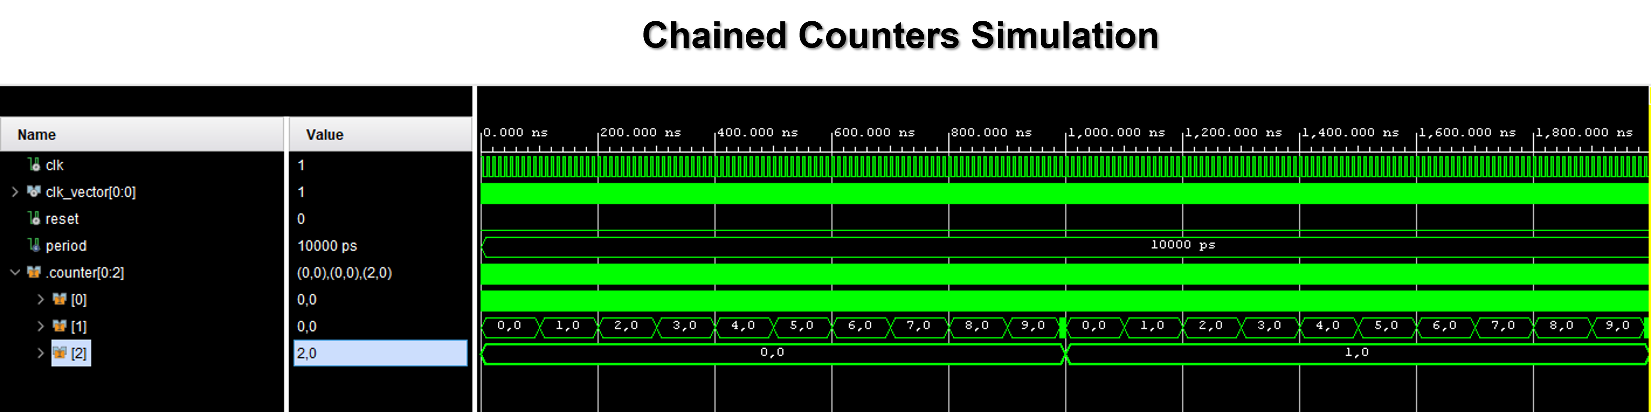Click the icon next to counter element [0]

pos(59,299)
